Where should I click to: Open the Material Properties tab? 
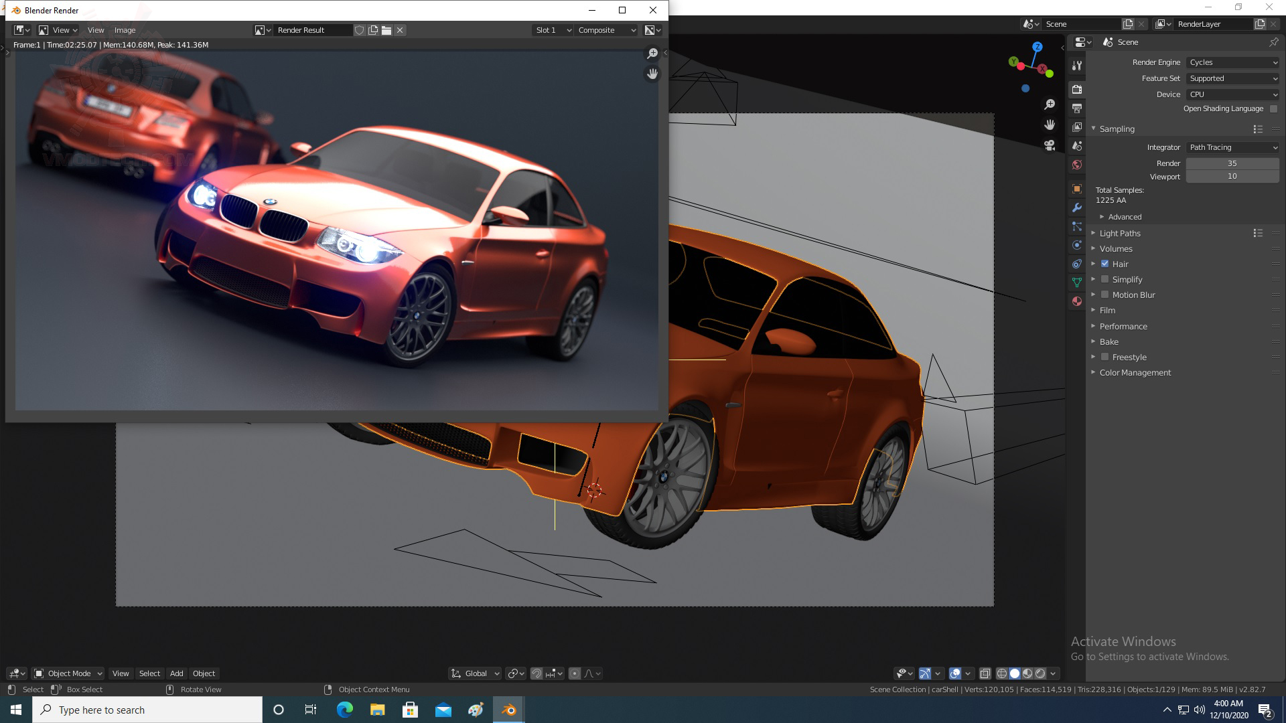click(x=1077, y=301)
